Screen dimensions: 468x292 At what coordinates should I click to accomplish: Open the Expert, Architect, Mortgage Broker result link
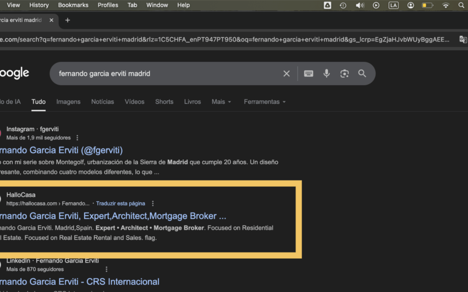click(x=113, y=216)
